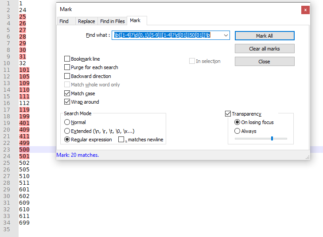Click the transparency slider handle
Image resolution: width=323 pixels, height=237 pixels.
272,138
